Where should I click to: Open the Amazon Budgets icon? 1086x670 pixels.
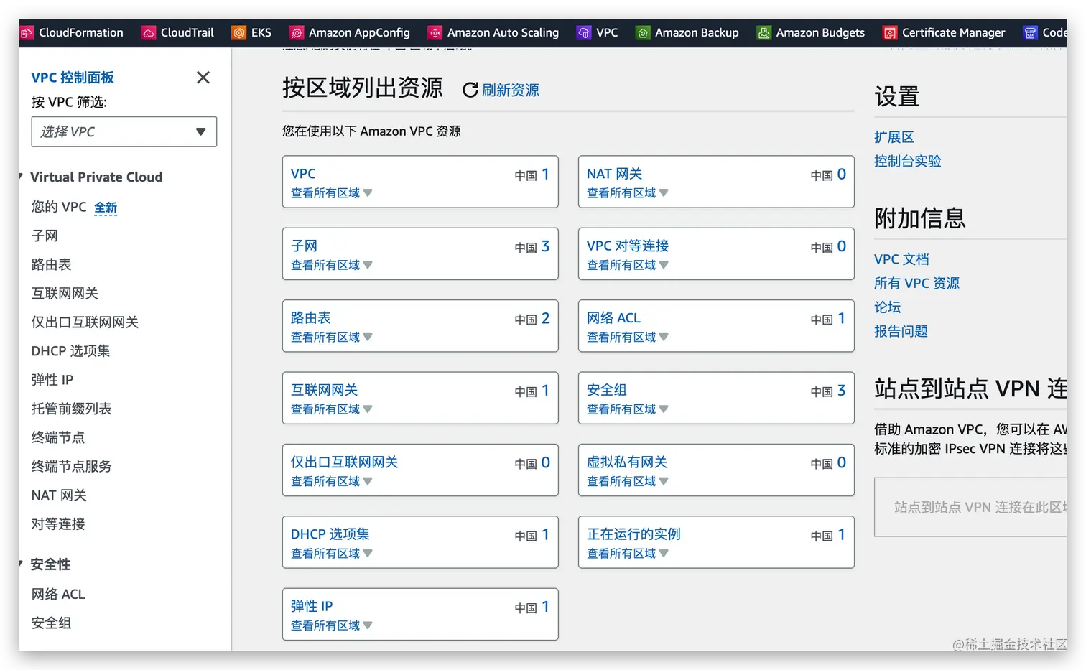point(764,32)
